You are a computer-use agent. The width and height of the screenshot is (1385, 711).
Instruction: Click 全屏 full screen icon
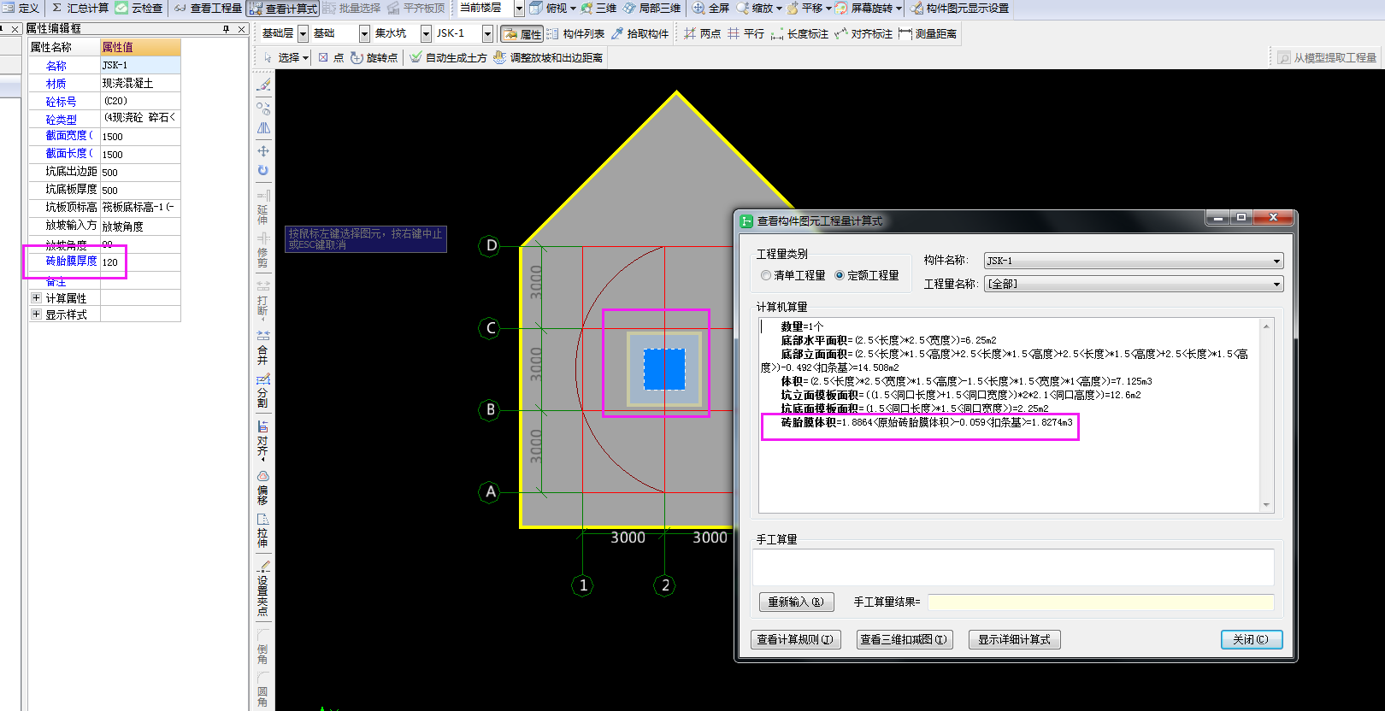710,8
